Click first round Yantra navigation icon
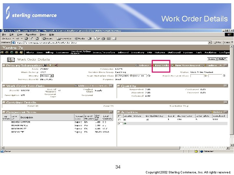The image size is (234, 175). pyautogui.click(x=2, y=52)
